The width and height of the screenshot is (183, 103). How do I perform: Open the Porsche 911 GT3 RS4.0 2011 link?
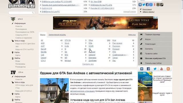pyautogui.click(x=102, y=8)
